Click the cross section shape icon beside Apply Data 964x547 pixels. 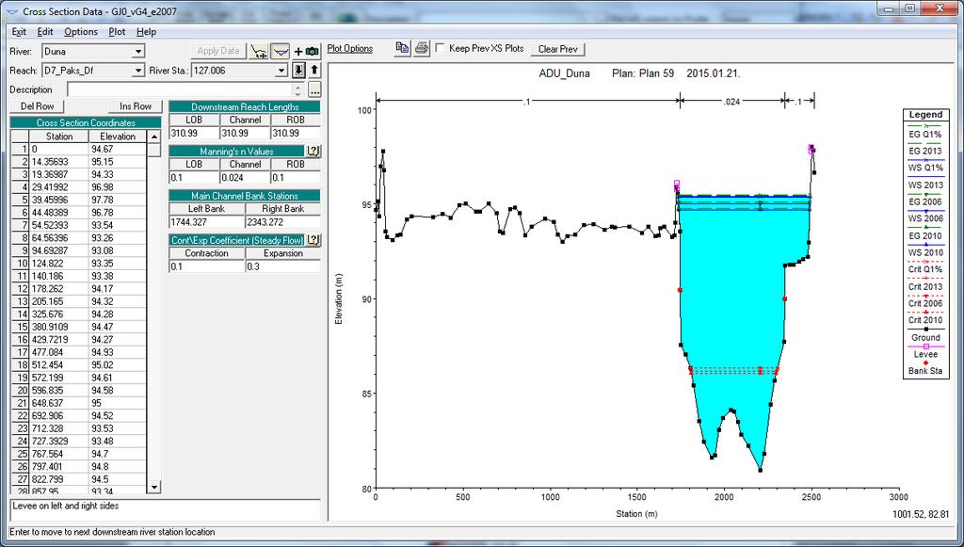[x=281, y=52]
